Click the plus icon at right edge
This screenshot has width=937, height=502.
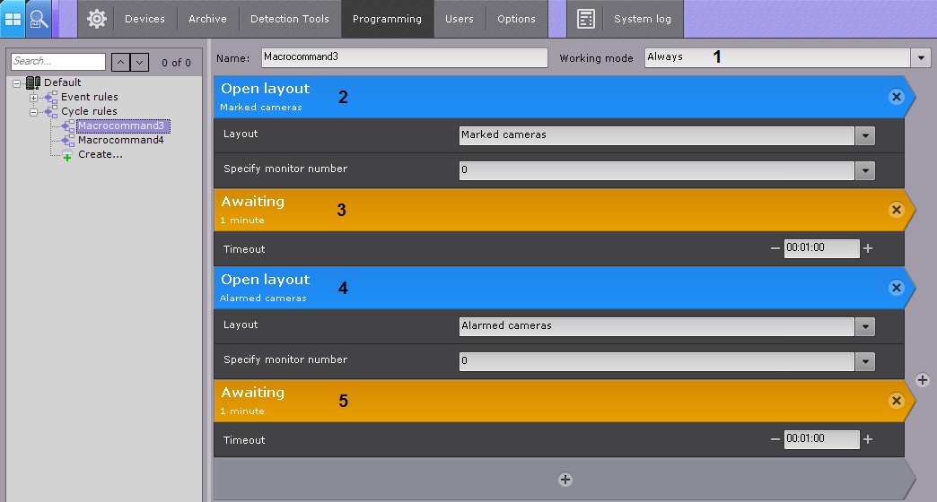tap(922, 380)
